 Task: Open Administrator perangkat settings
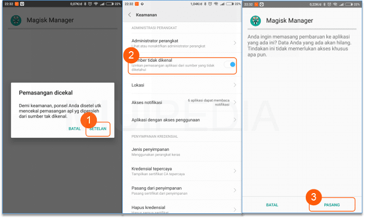(182, 43)
